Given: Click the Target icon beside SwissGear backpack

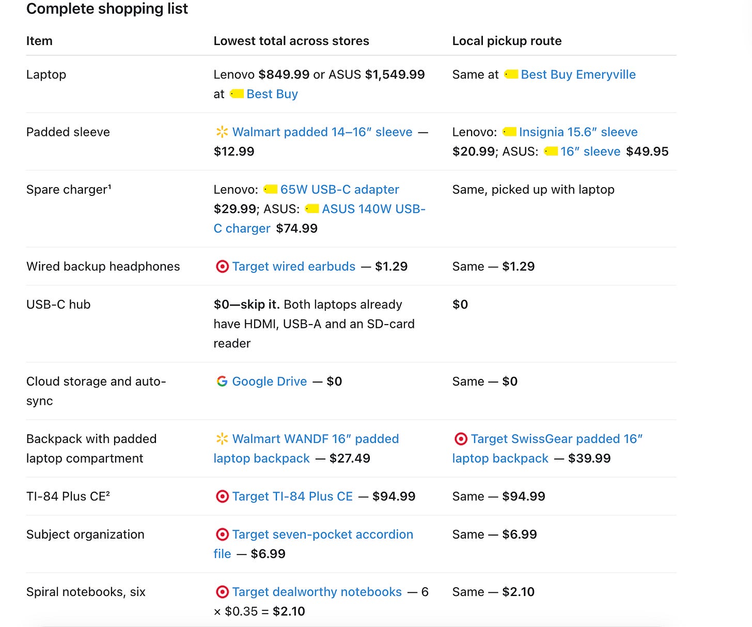Looking at the screenshot, I should [x=461, y=439].
